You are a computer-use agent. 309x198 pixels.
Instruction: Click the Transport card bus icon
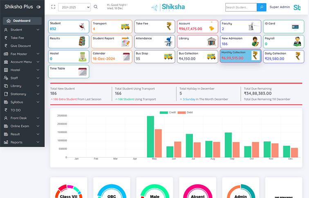[x=125, y=26]
